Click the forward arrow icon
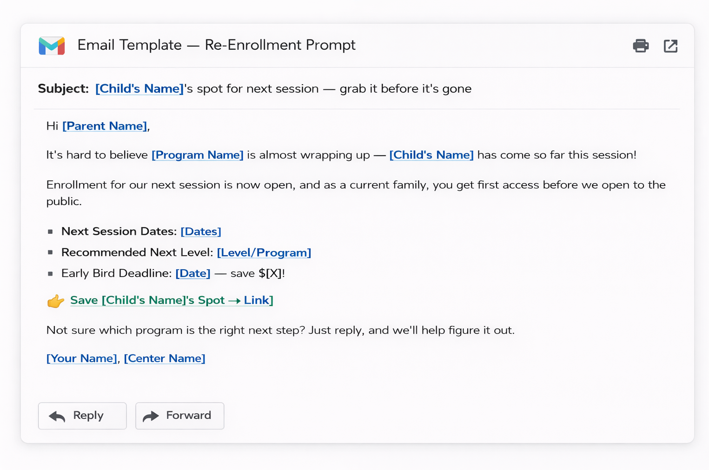This screenshot has width=709, height=470. point(152,416)
